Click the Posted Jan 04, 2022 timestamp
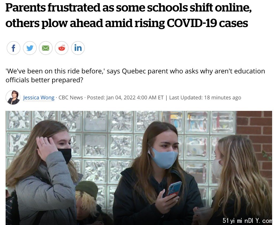Screen dimensions: 274x225 125,97
